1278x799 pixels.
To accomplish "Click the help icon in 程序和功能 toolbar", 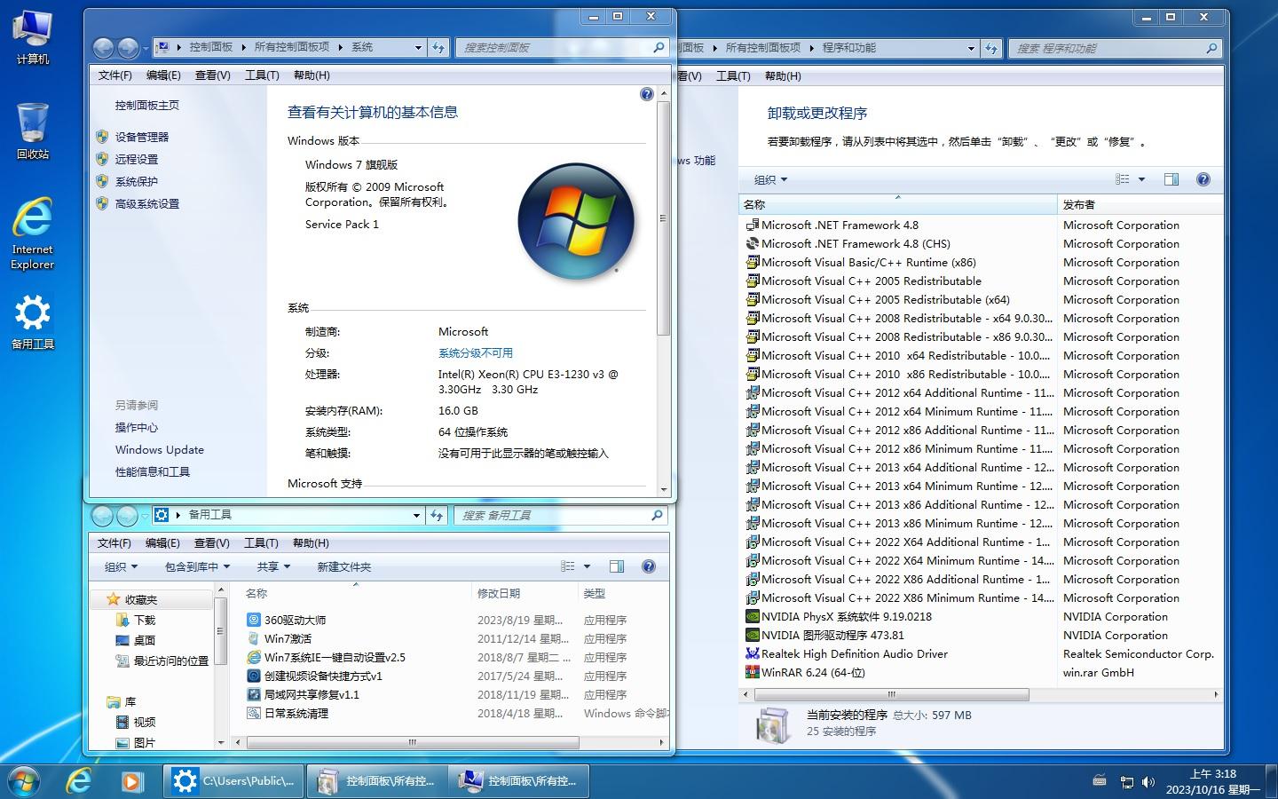I will point(1203,179).
